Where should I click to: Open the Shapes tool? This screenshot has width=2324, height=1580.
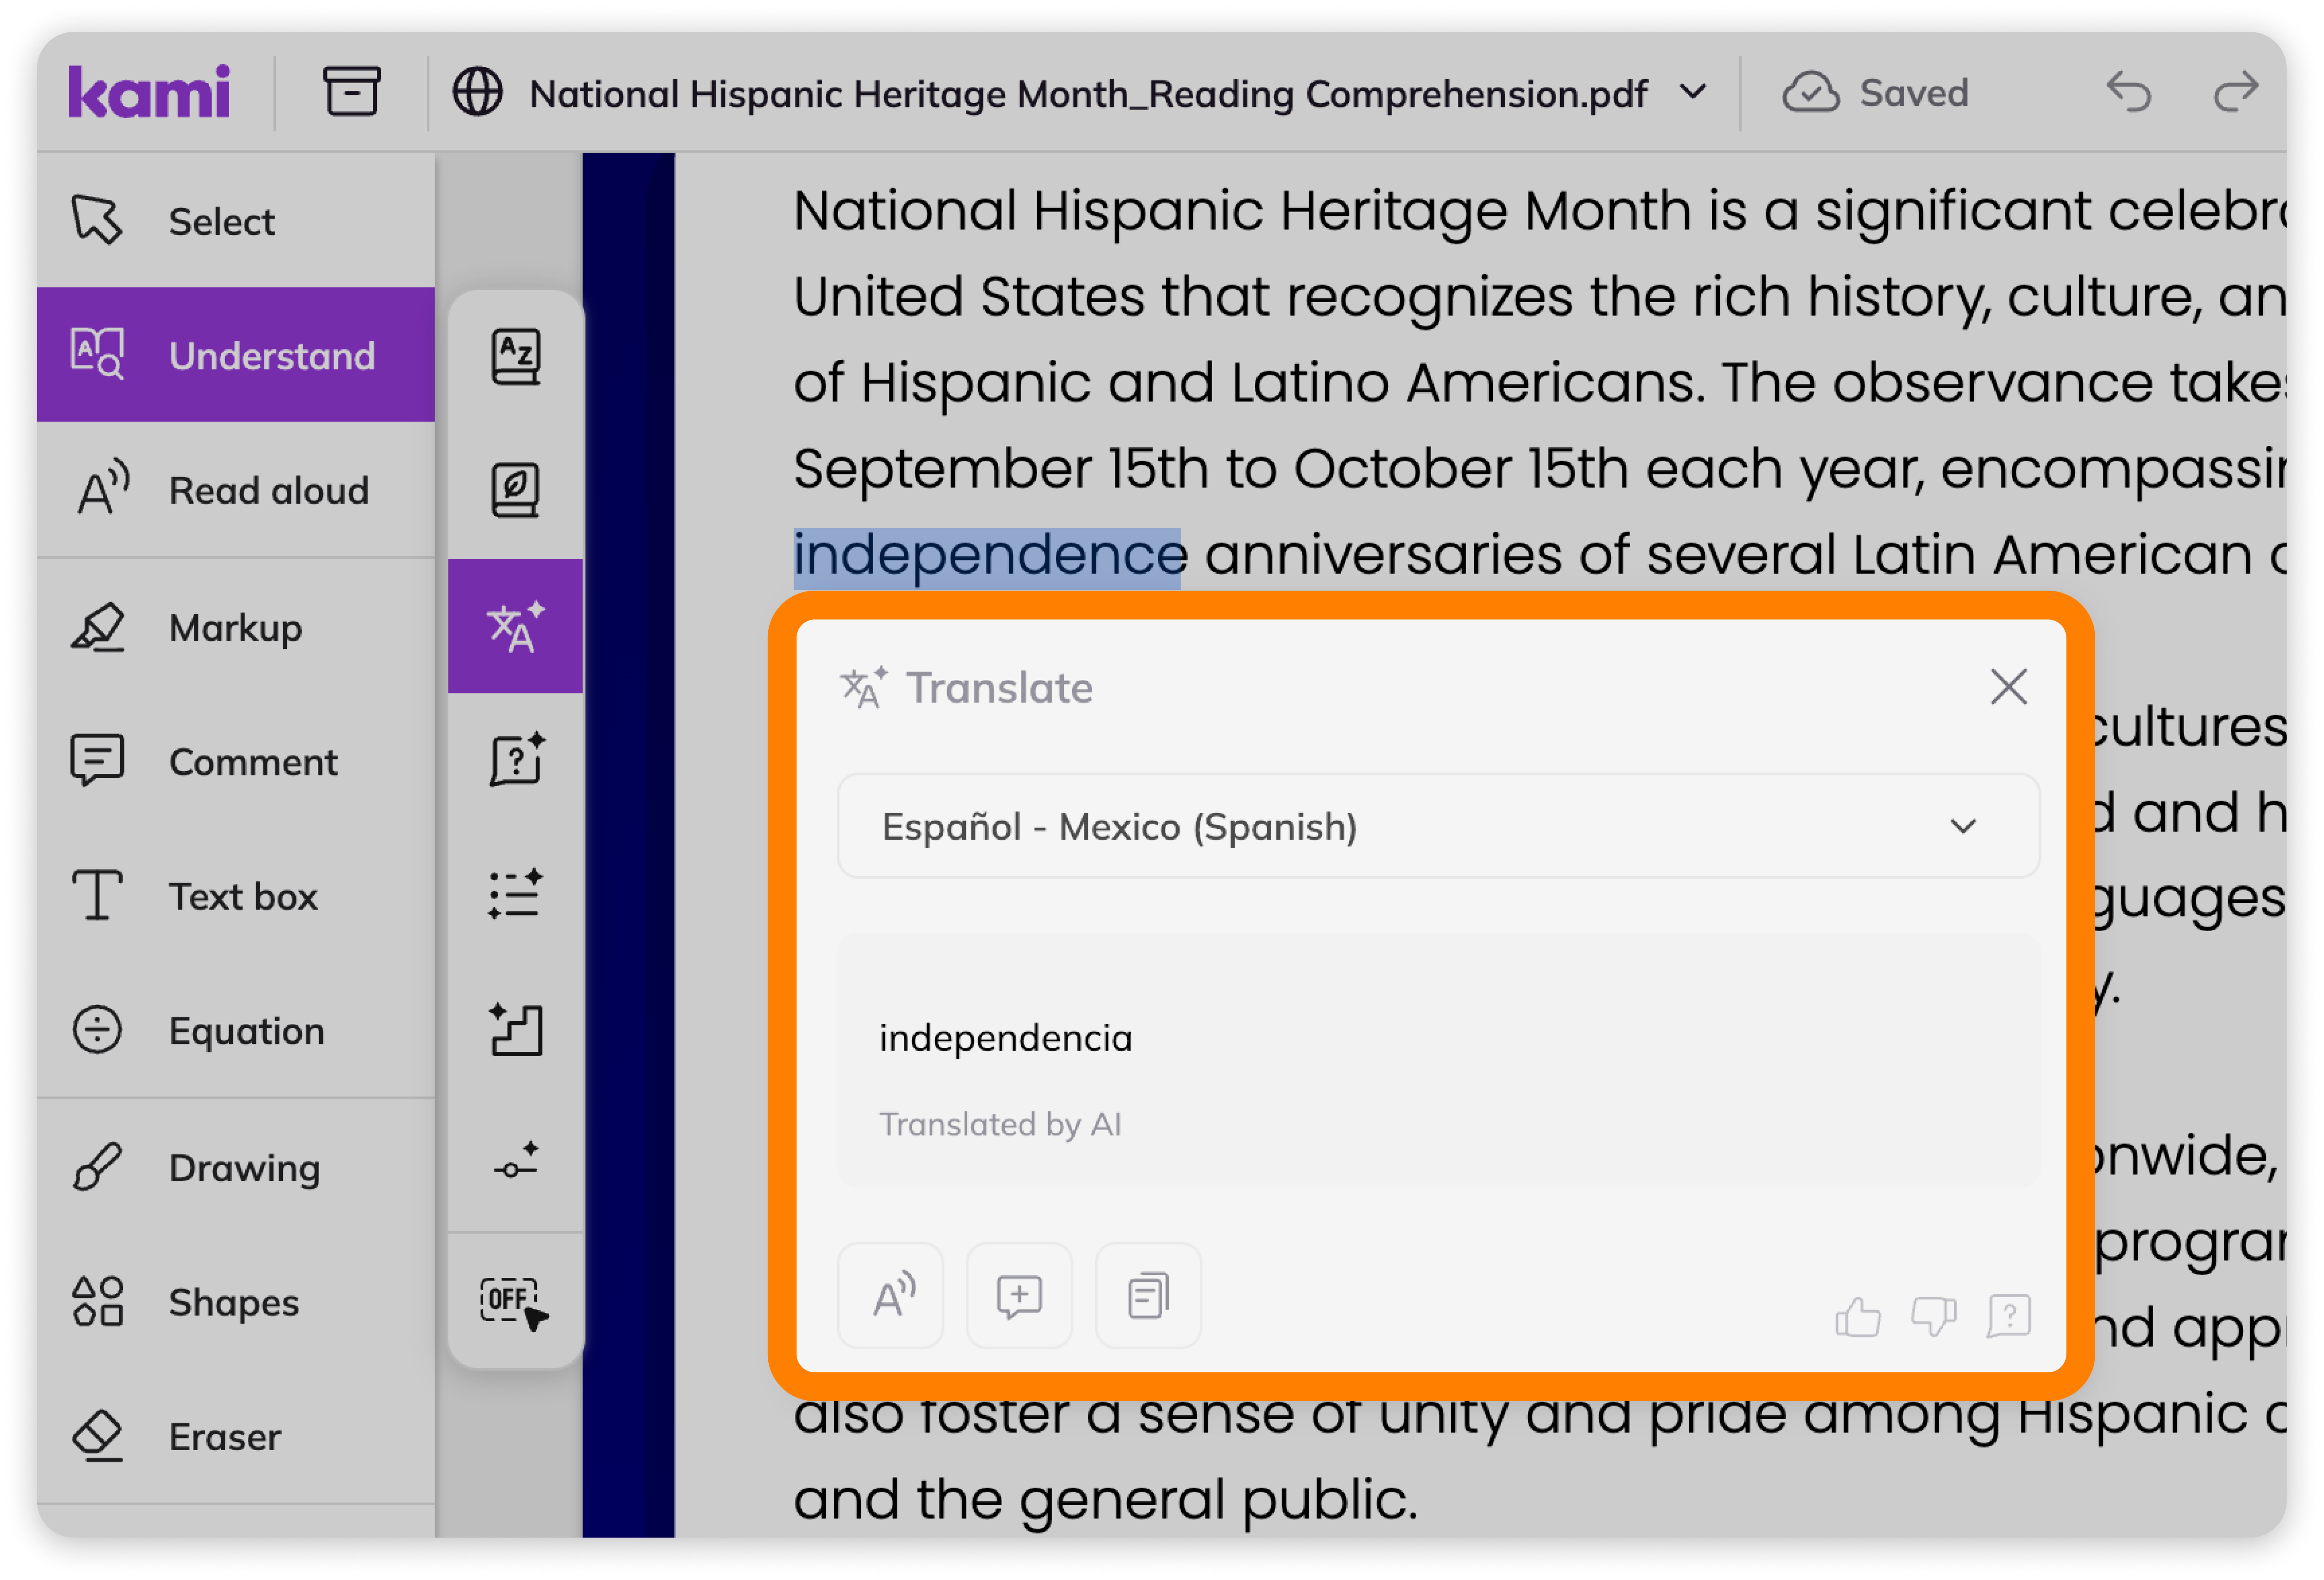tap(236, 1302)
